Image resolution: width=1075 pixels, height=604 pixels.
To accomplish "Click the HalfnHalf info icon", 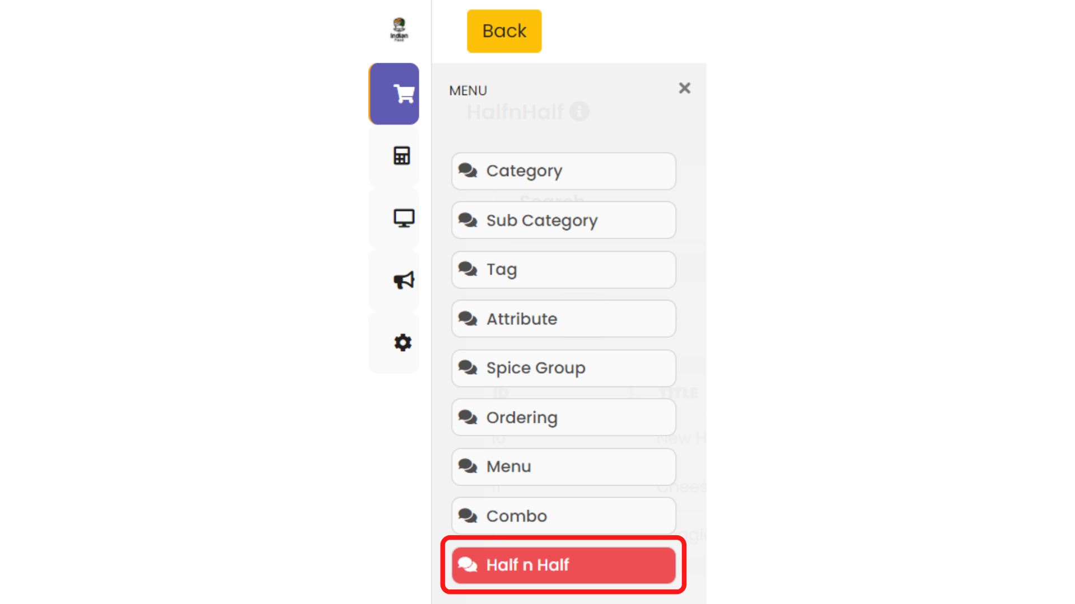I will pos(579,111).
